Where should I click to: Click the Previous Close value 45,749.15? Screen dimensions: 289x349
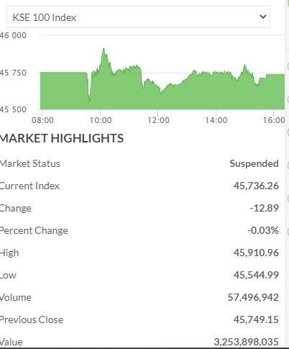[256, 319]
